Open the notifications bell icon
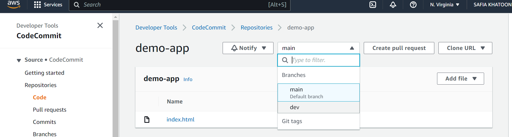Screen dimensions: 512x137 (393, 5)
